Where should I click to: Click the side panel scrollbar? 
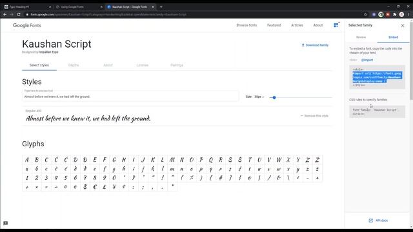[x=412, y=61]
